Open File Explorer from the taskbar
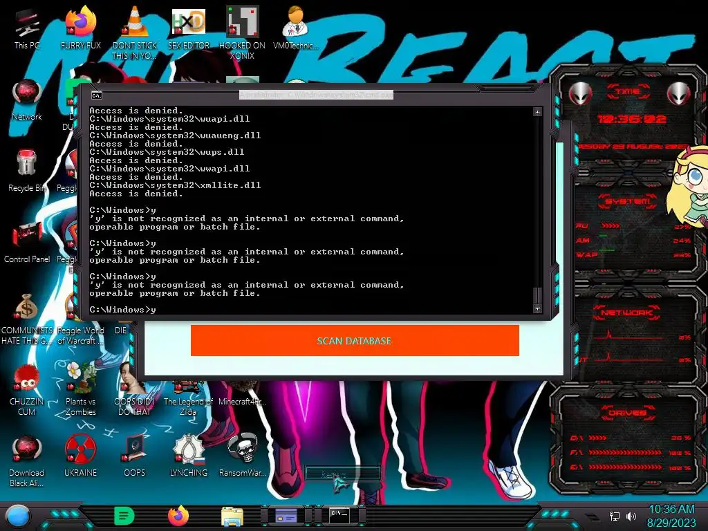 click(232, 516)
